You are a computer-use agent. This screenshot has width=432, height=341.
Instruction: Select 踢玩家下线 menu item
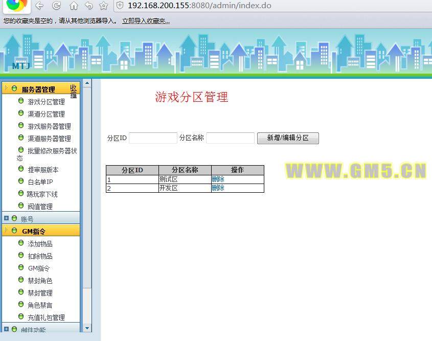click(42, 194)
